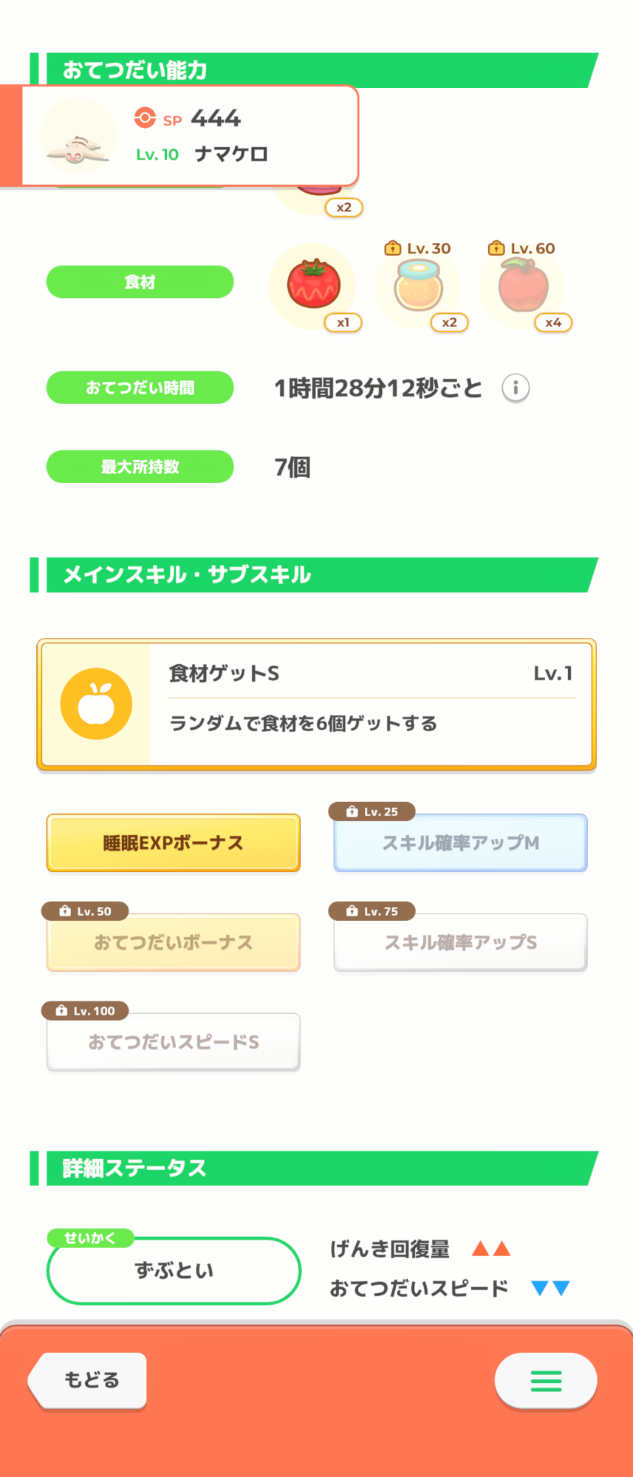Open the hamburger menu button
Image resolution: width=633 pixels, height=1477 pixels.
click(546, 1380)
